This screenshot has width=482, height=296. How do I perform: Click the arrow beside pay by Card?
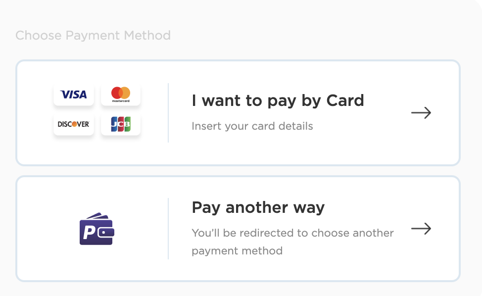(421, 113)
